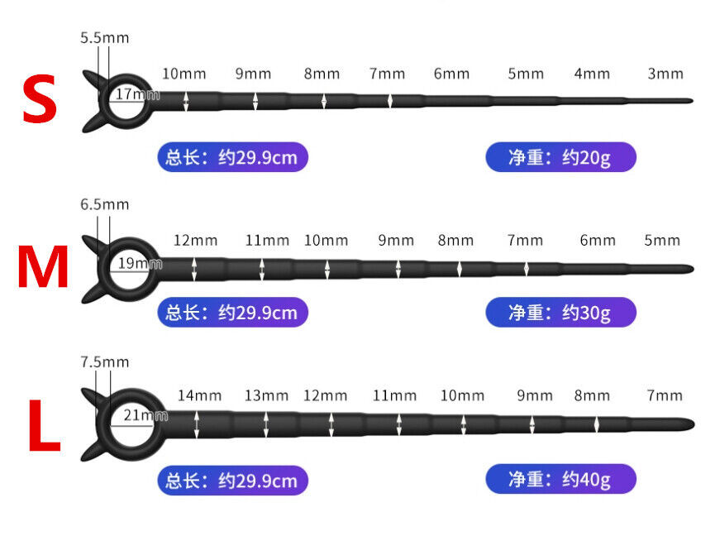Image resolution: width=720 pixels, height=555 pixels.
Task: Click the red M size letter
Action: [x=43, y=269]
